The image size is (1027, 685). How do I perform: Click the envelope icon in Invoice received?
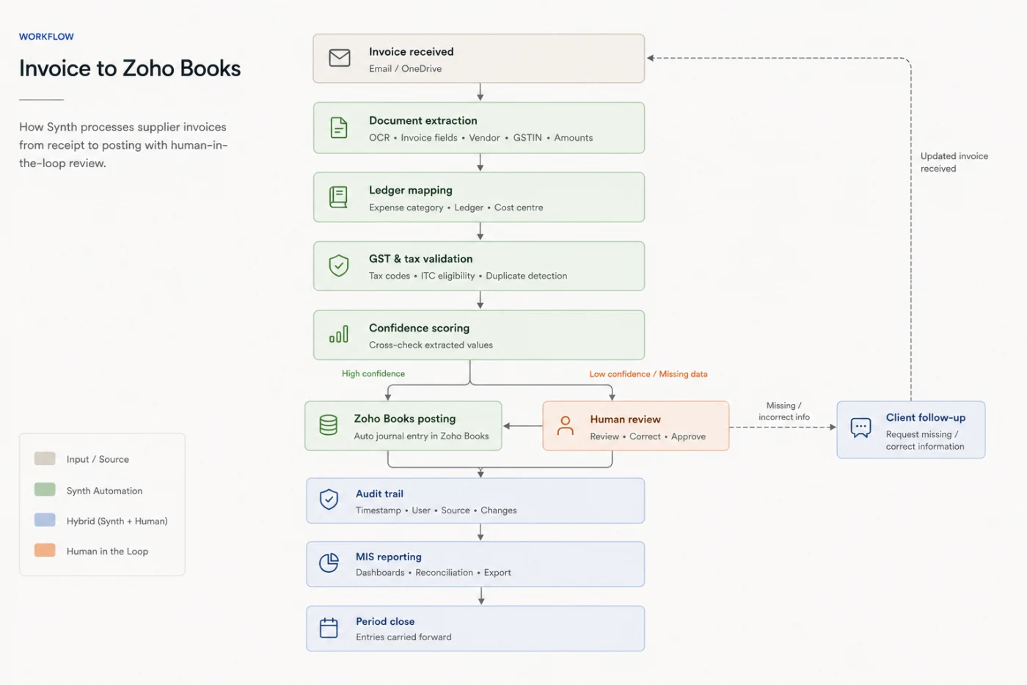(x=340, y=58)
